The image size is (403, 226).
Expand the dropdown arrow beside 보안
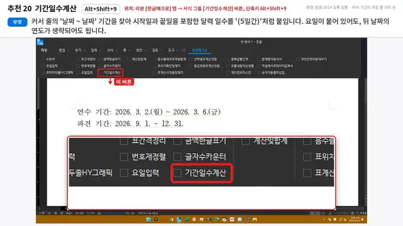click(145, 50)
